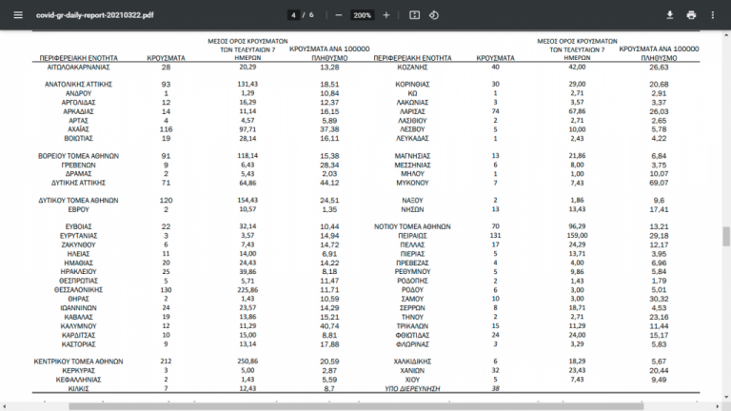Select the file name covid-gr-daily-report-20210322.pdf
Image resolution: width=731 pixels, height=411 pixels.
pos(94,15)
